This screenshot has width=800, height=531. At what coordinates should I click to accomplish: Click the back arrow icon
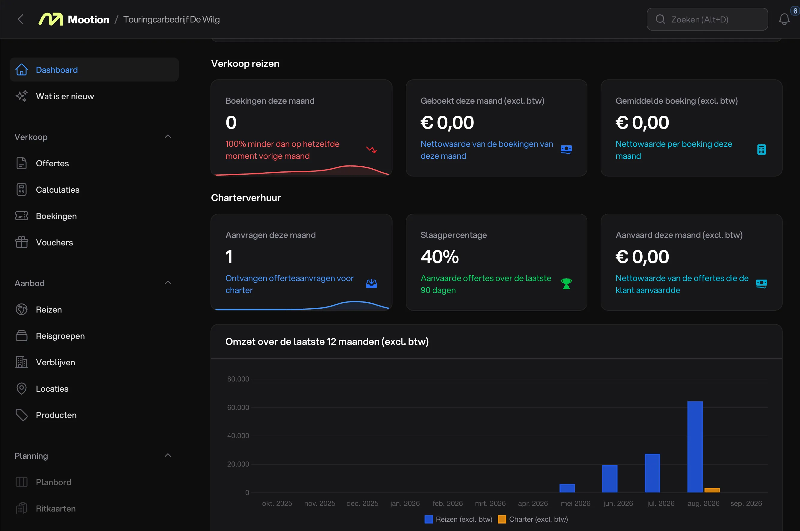tap(21, 19)
